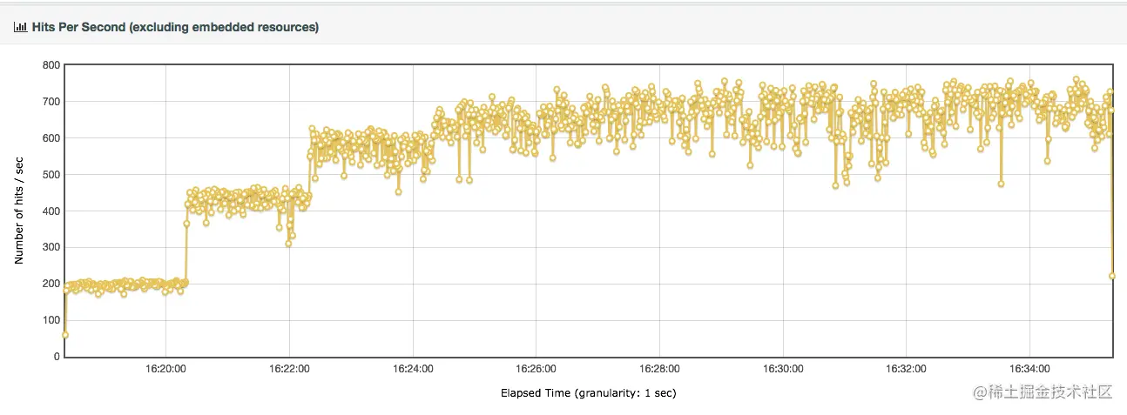The width and height of the screenshot is (1127, 415).
Task: Click the y-axis label 800
Action: pyautogui.click(x=51, y=65)
